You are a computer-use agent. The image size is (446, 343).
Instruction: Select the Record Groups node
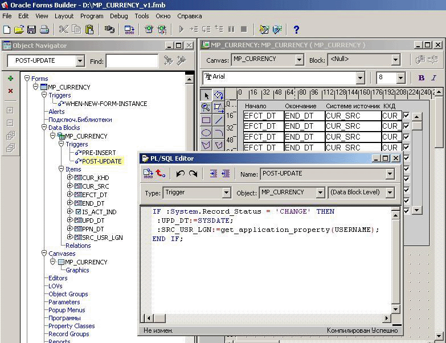pyautogui.click(x=68, y=334)
